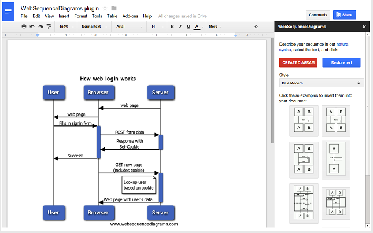Open the View menu
Image resolution: width=373 pixels, height=233 pixels.
click(49, 16)
